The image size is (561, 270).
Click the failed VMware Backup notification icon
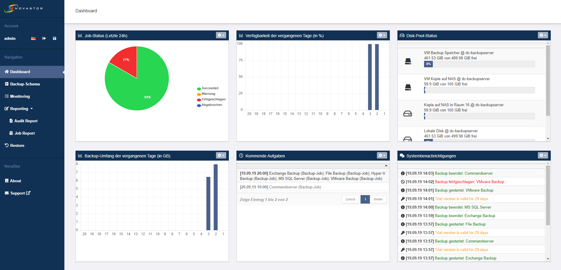pos(403,182)
